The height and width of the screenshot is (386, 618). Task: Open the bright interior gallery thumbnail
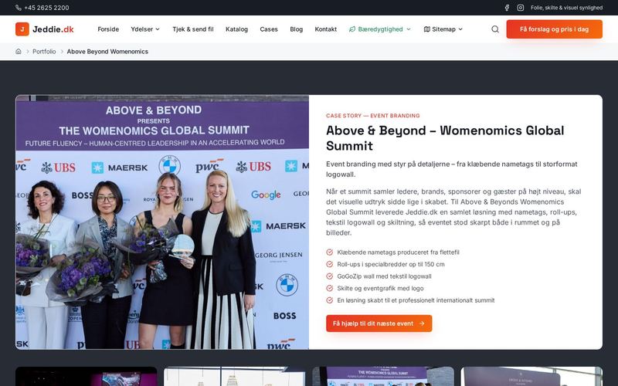click(x=235, y=377)
